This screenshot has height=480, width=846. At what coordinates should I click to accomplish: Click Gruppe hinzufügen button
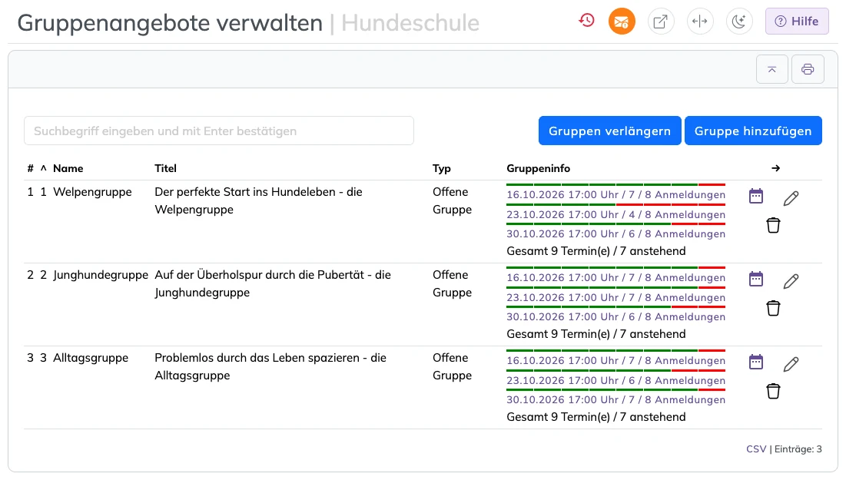point(753,131)
